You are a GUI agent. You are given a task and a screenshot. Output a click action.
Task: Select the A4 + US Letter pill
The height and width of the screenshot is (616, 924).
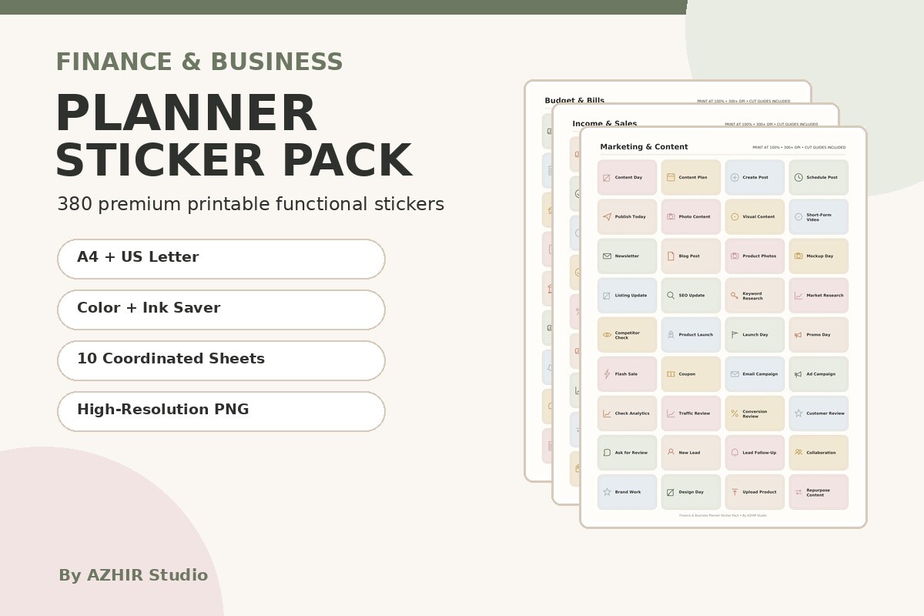tap(221, 259)
